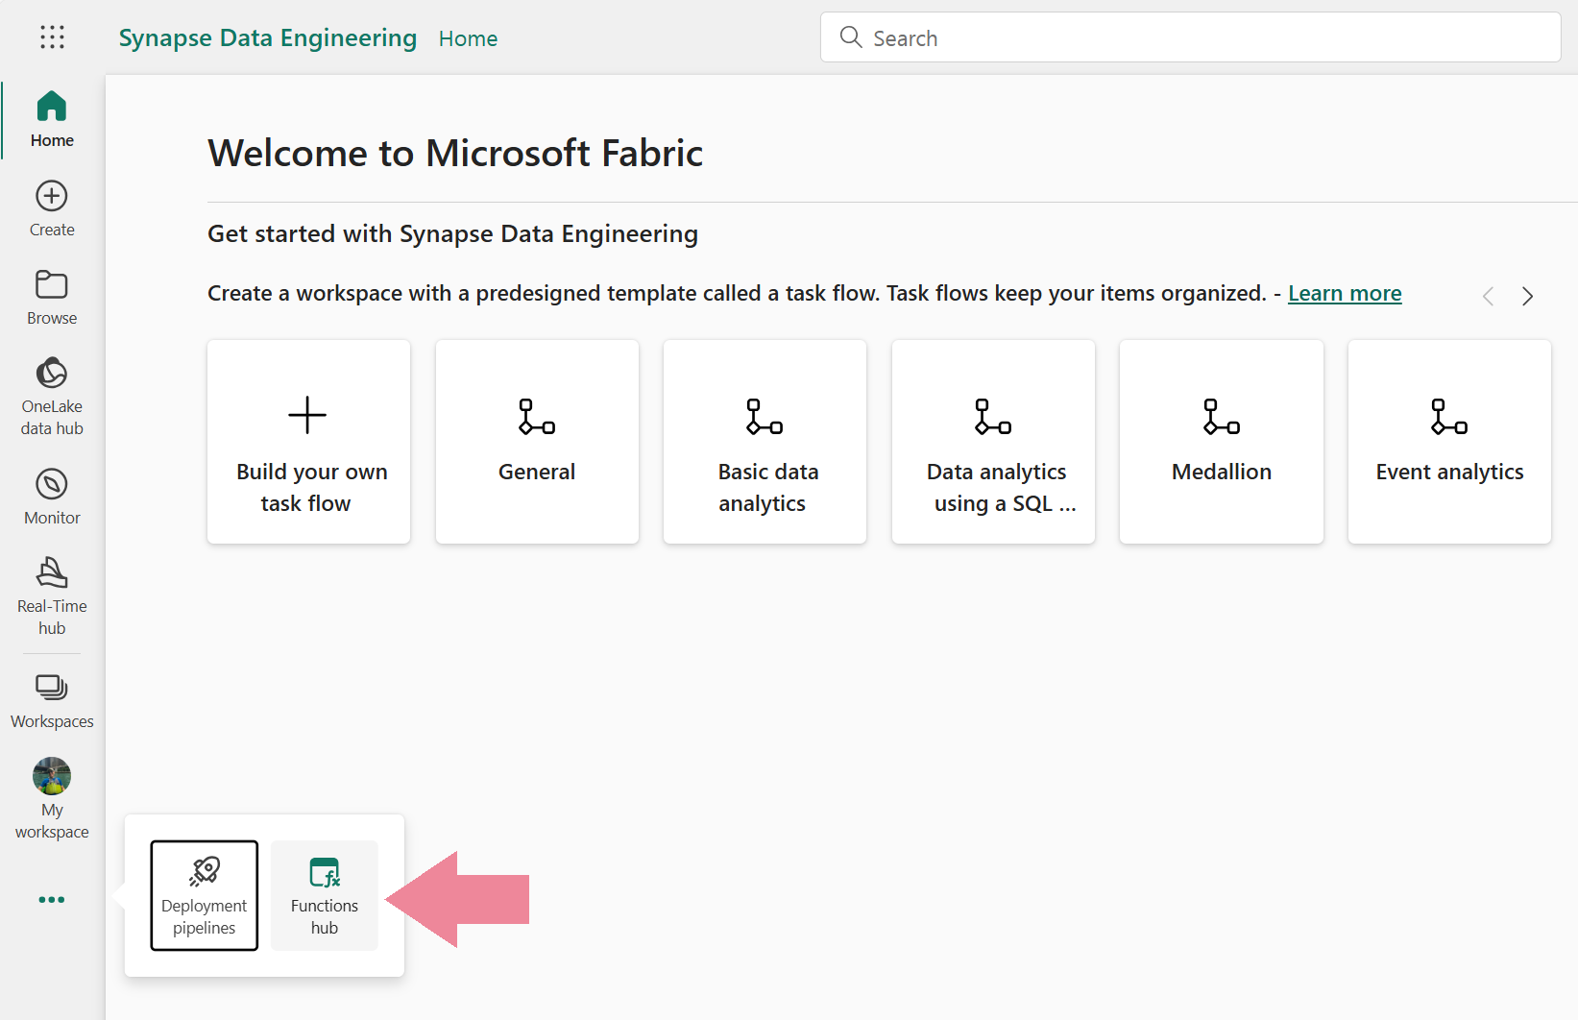Open Functions hub from the flyout
This screenshot has height=1020, width=1578.
pos(325,896)
